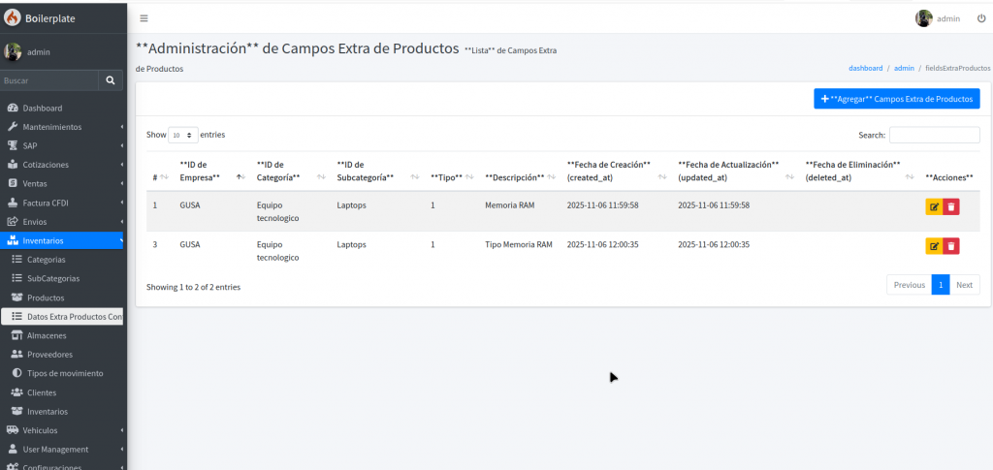The image size is (993, 470).
Task: Go to the Next pagination page
Action: (964, 285)
